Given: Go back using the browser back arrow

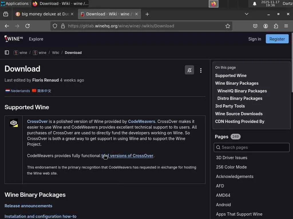Looking at the screenshot, I should (x=7, y=26).
